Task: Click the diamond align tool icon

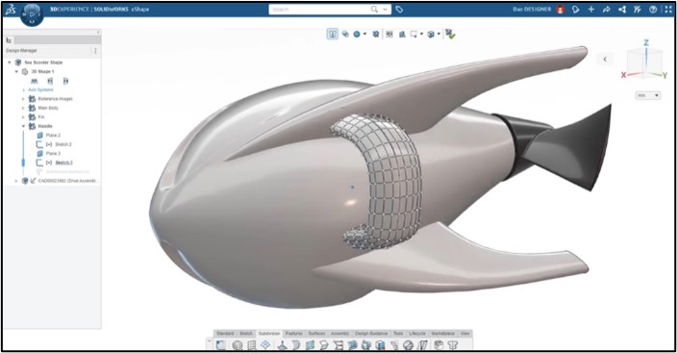Action: click(265, 344)
